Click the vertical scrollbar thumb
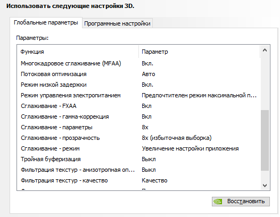The height and width of the screenshot is (217, 280). click(x=265, y=140)
